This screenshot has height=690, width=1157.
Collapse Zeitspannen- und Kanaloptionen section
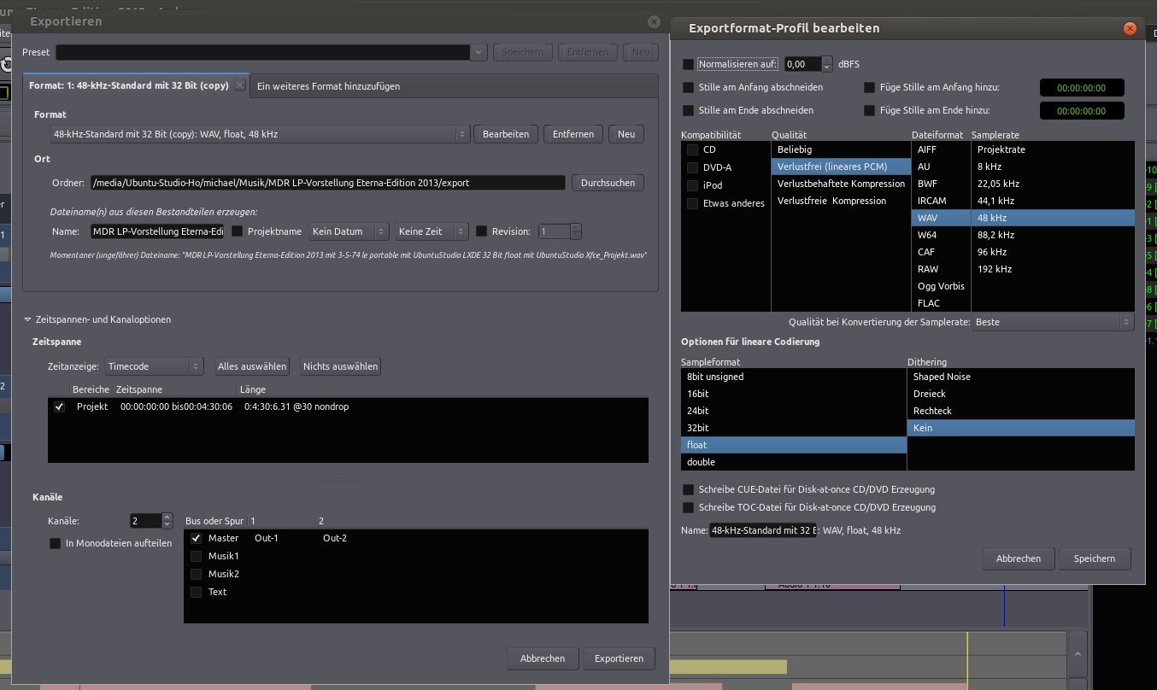point(28,319)
